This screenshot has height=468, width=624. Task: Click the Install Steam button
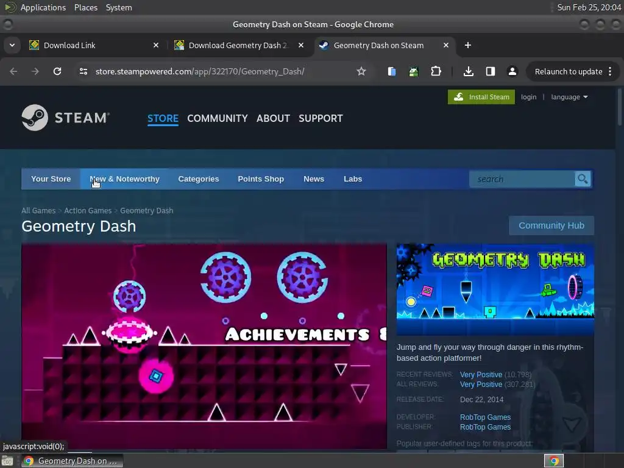coord(481,97)
